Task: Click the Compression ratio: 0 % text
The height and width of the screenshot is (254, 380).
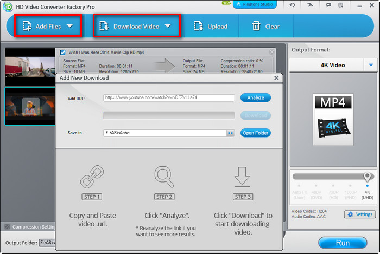Action: coord(242,61)
